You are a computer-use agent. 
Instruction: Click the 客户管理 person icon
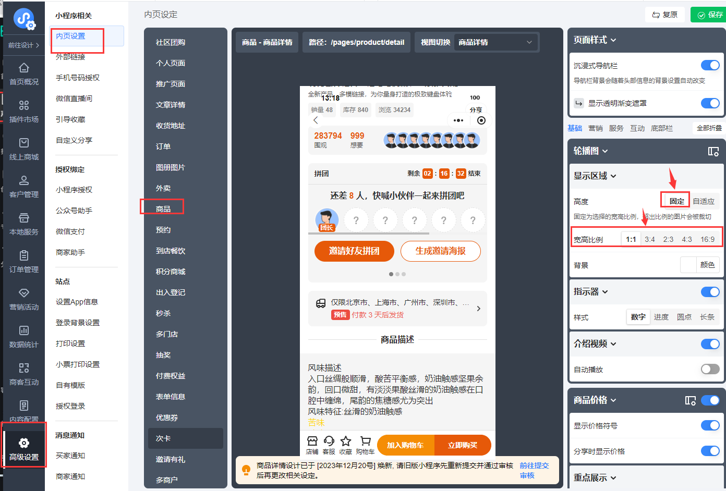click(x=24, y=180)
